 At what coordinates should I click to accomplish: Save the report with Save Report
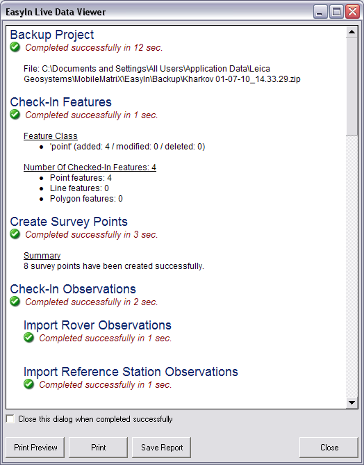point(162,447)
